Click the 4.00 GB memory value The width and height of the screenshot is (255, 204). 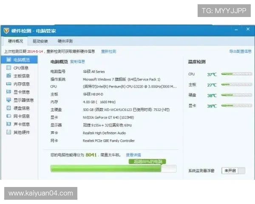click(x=99, y=102)
